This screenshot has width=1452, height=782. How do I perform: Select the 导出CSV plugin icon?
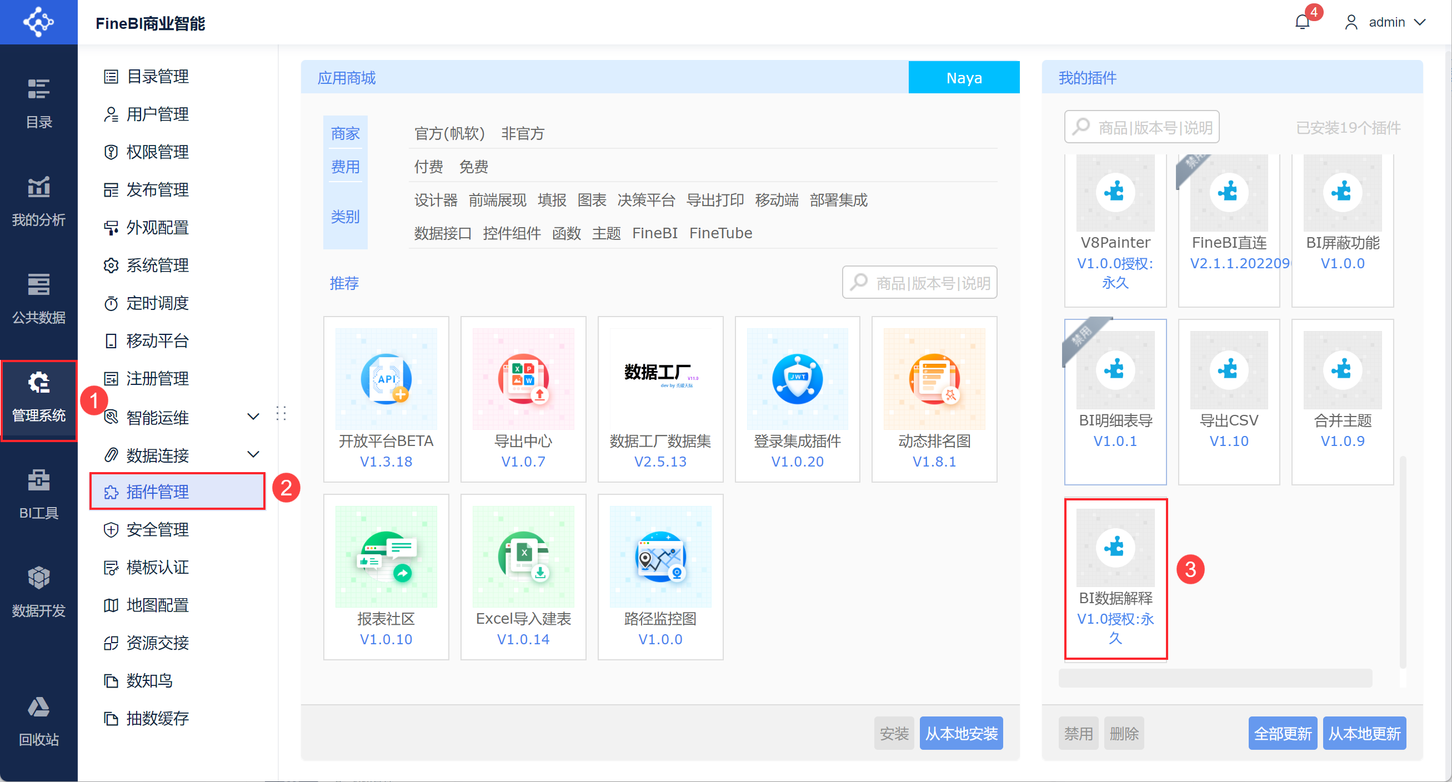[x=1228, y=369]
